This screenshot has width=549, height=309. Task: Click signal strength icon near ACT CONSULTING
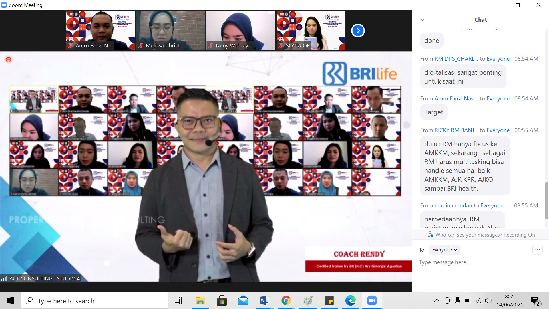click(x=4, y=278)
